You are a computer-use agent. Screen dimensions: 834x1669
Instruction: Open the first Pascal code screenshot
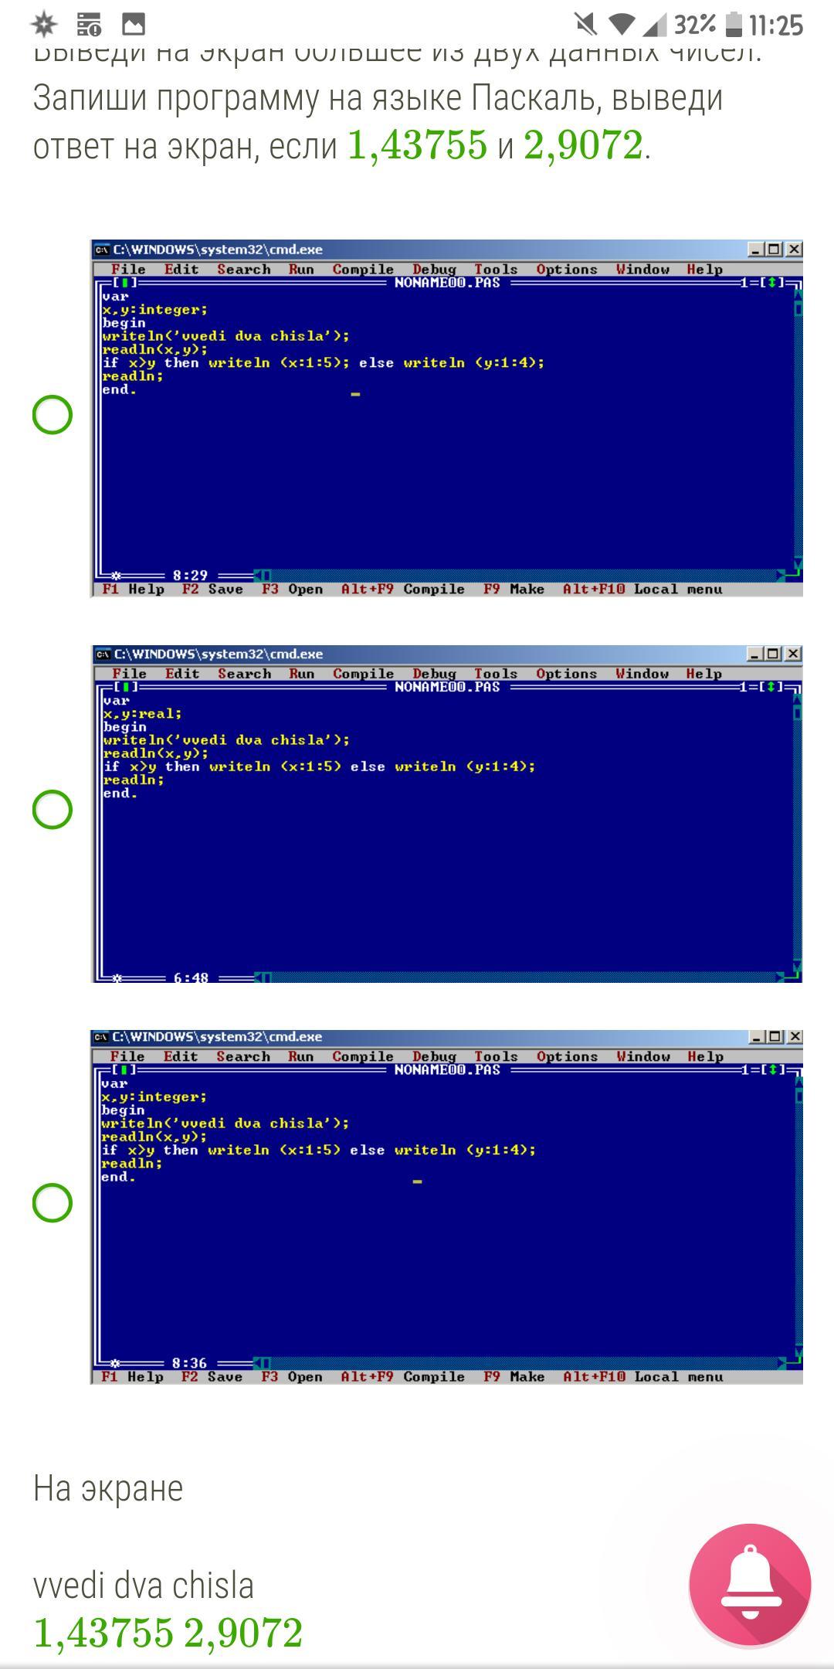(x=446, y=418)
